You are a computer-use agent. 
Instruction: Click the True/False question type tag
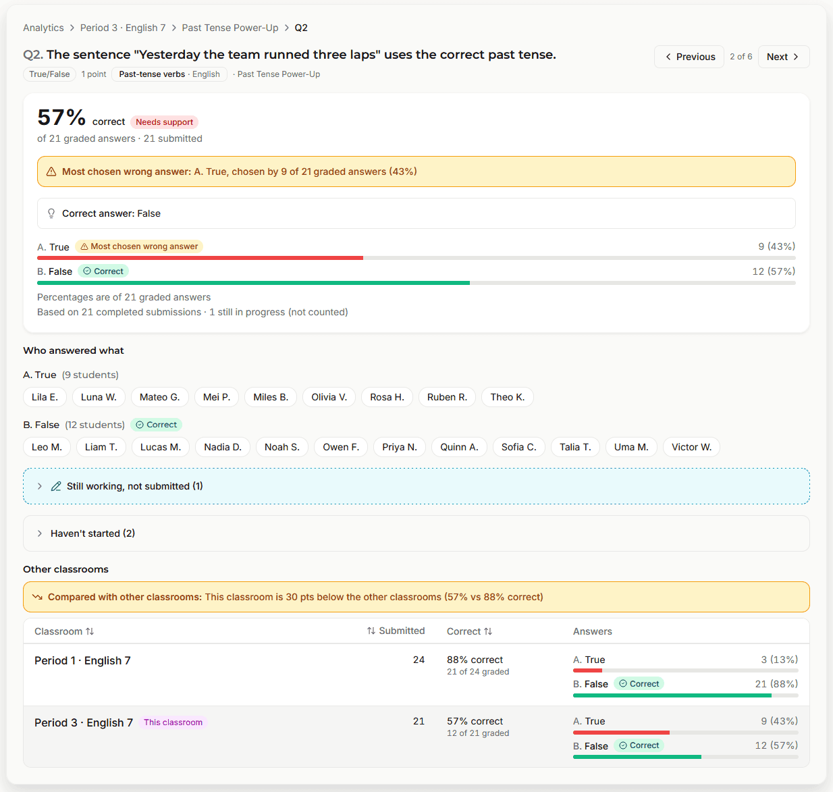pos(49,74)
